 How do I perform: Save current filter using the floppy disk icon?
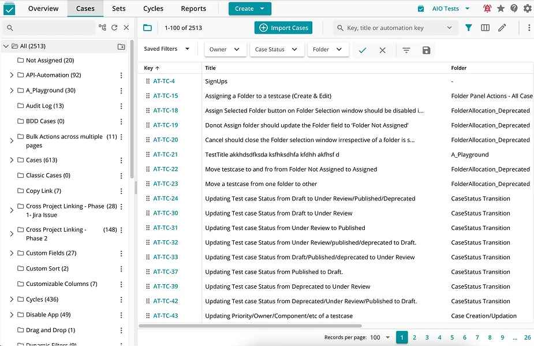(426, 50)
